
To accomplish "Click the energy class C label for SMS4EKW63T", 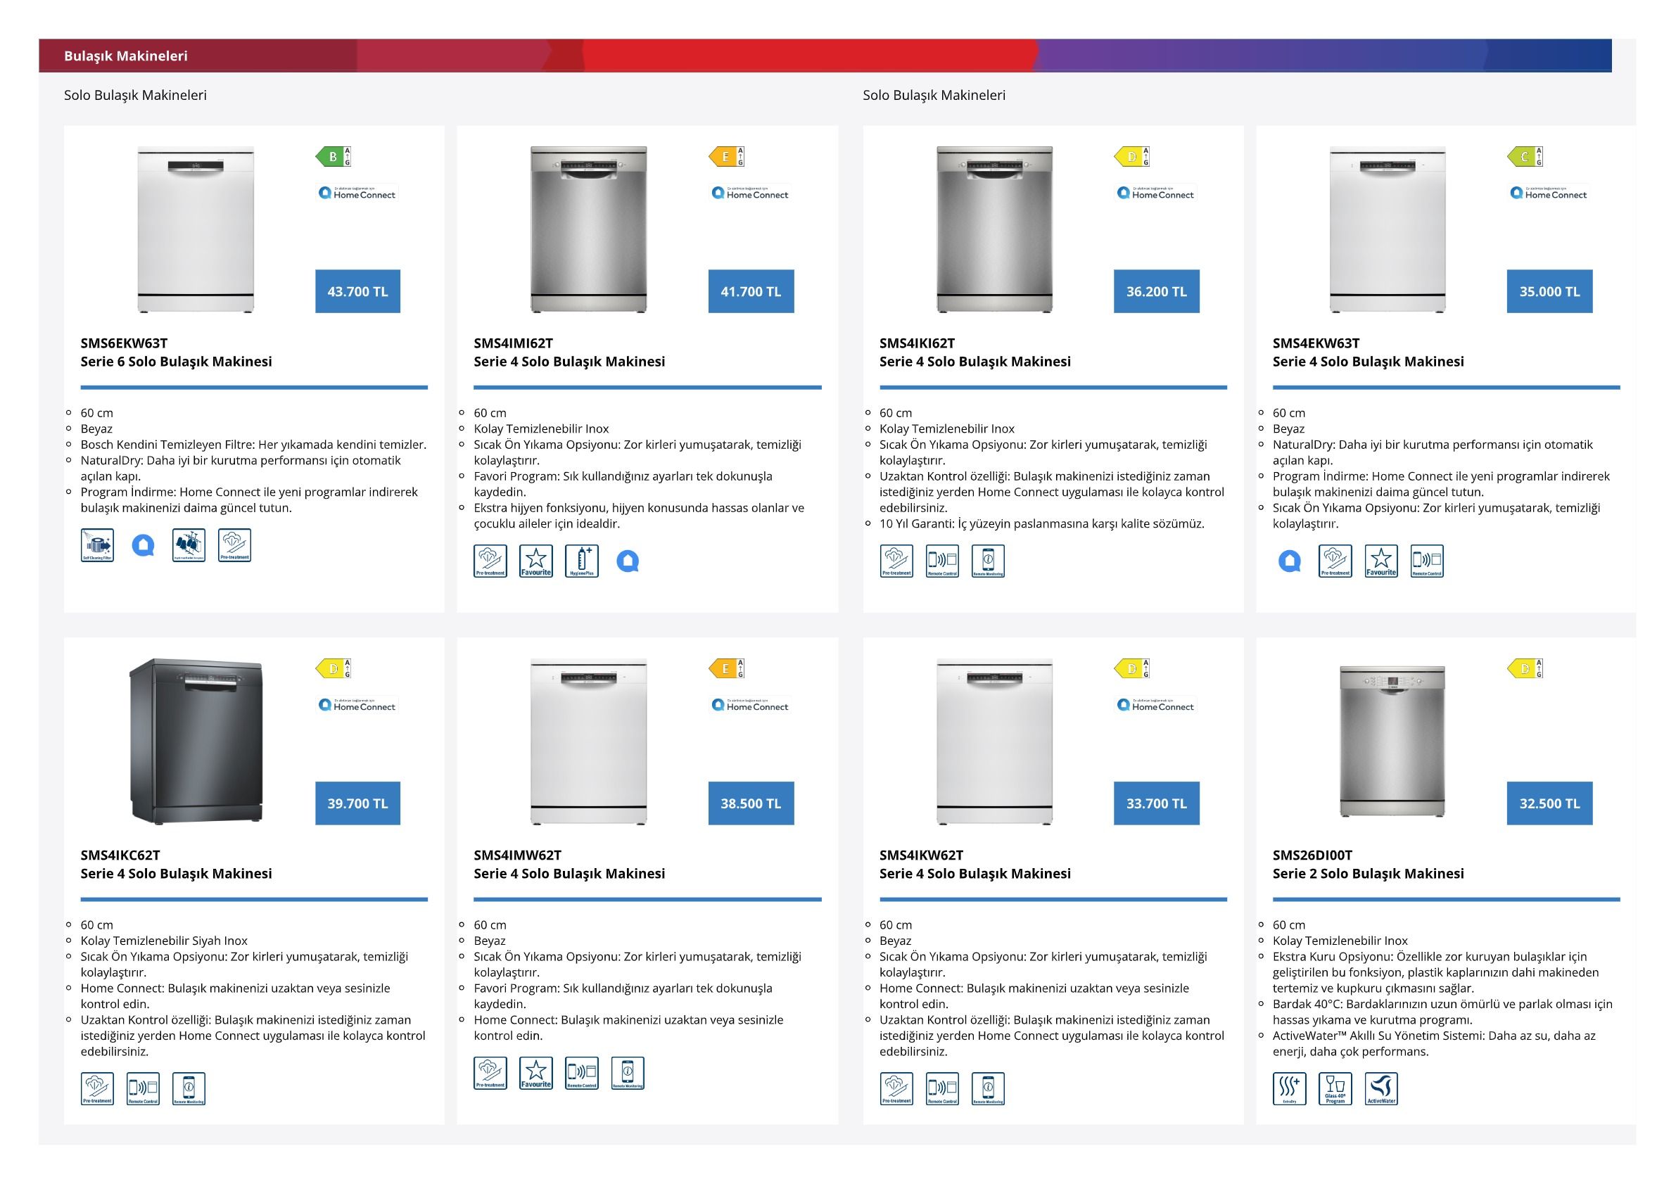I will [1525, 156].
